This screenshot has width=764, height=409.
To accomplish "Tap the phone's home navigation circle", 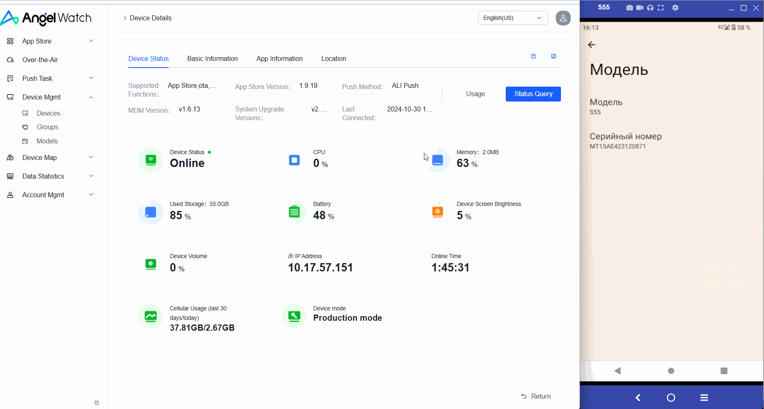I will (671, 371).
